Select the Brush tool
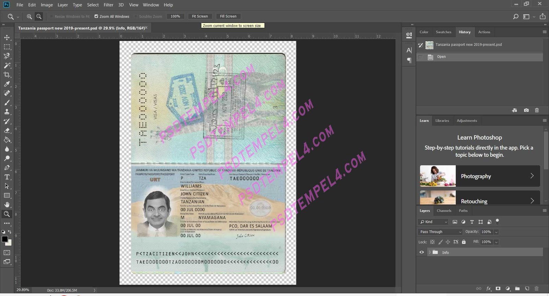Viewport: 549px width, 296px height. (x=7, y=103)
